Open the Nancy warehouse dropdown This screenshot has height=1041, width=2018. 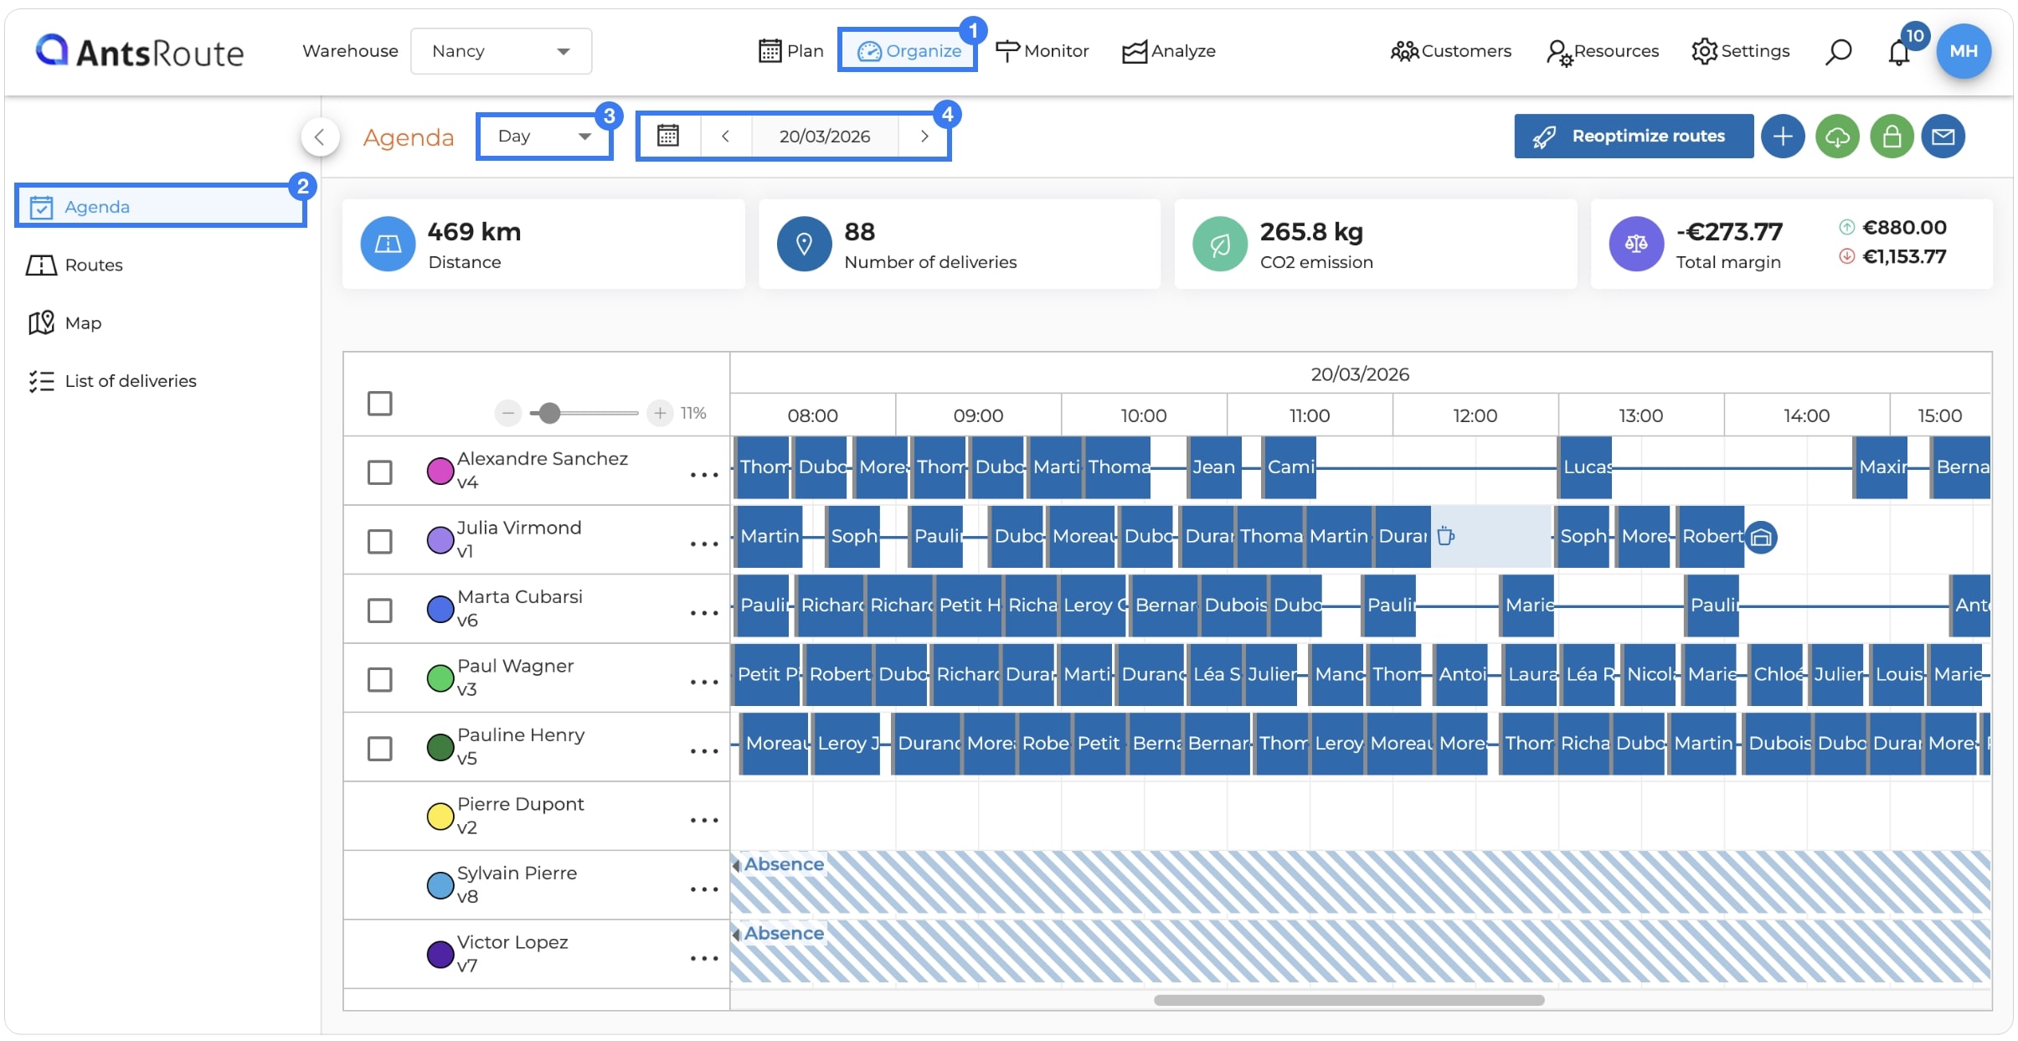pos(501,51)
